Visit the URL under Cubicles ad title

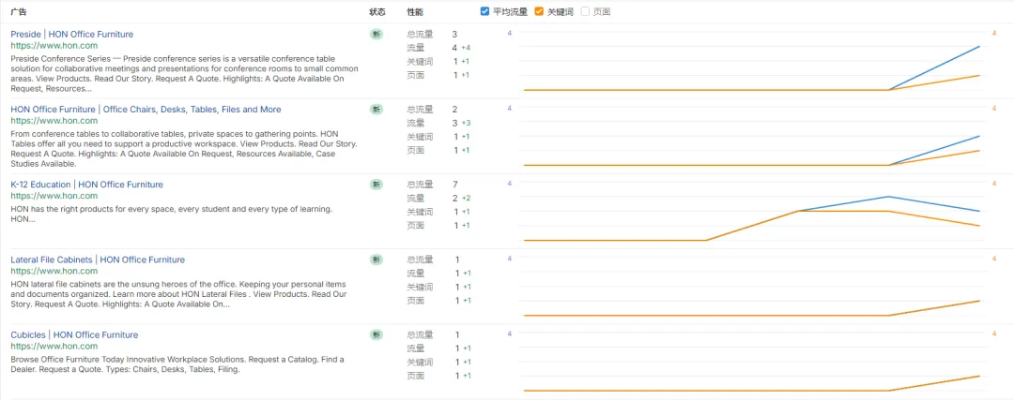tap(54, 346)
